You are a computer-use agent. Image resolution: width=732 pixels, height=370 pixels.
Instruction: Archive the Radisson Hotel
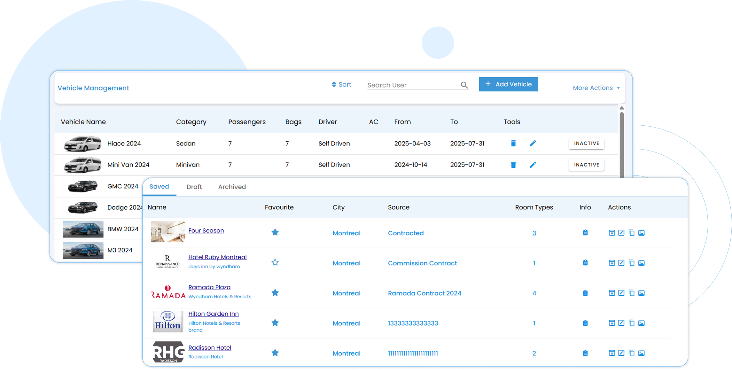point(612,353)
